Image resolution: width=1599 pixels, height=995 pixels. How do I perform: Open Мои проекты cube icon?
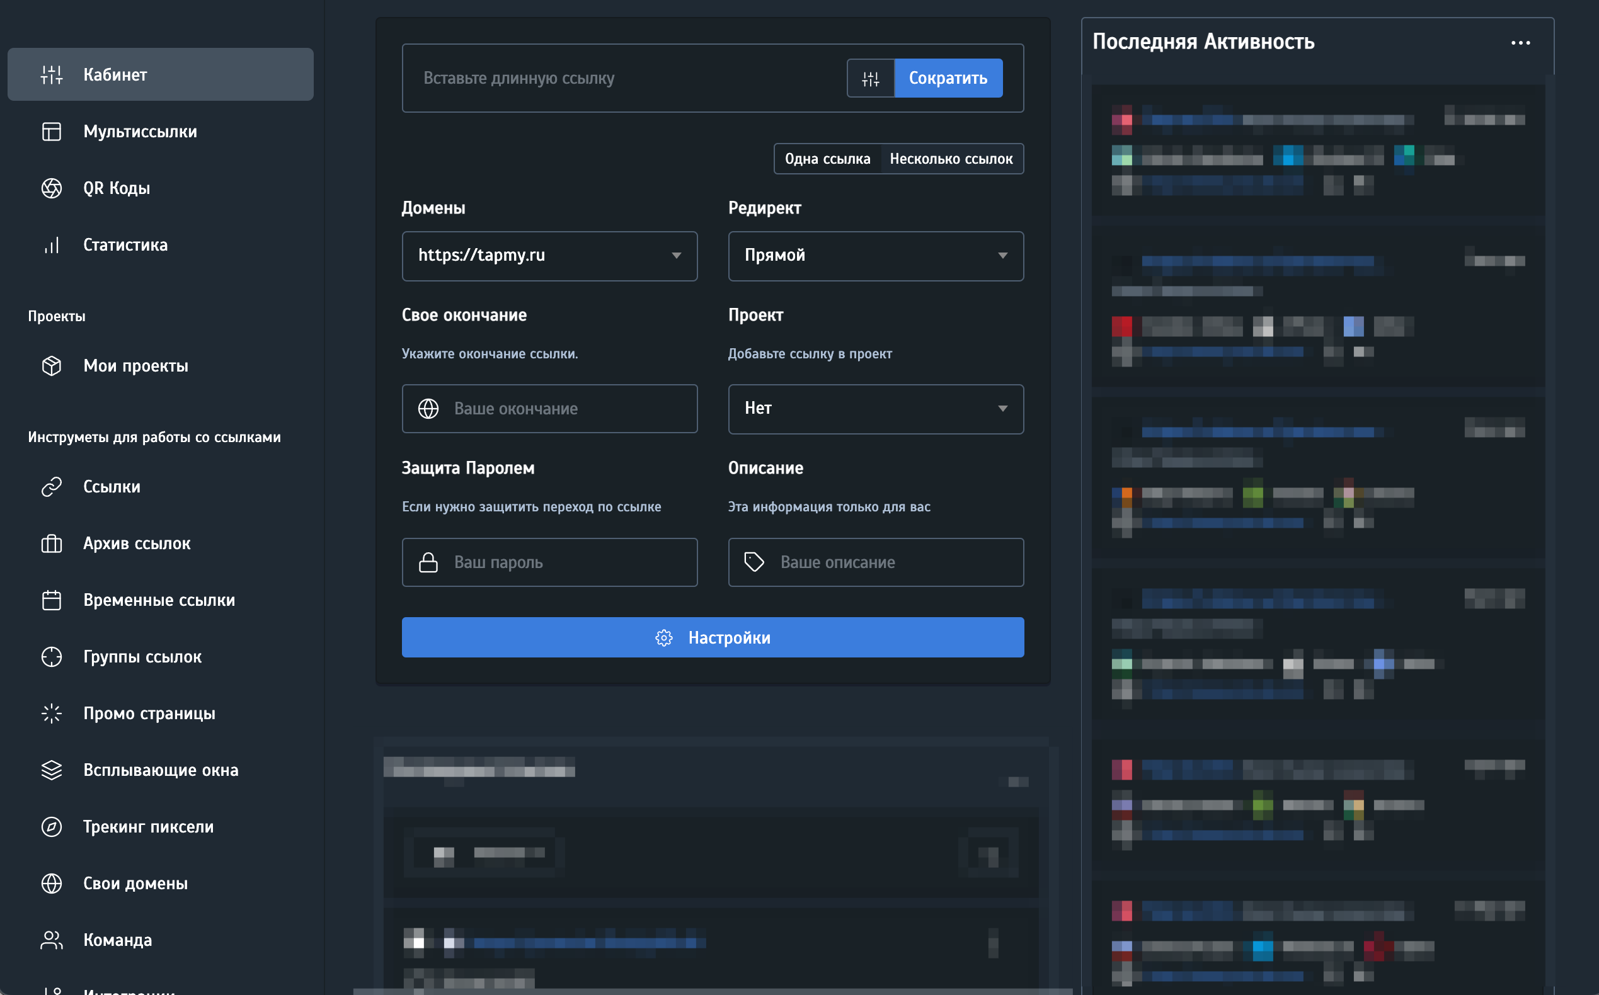coord(52,366)
